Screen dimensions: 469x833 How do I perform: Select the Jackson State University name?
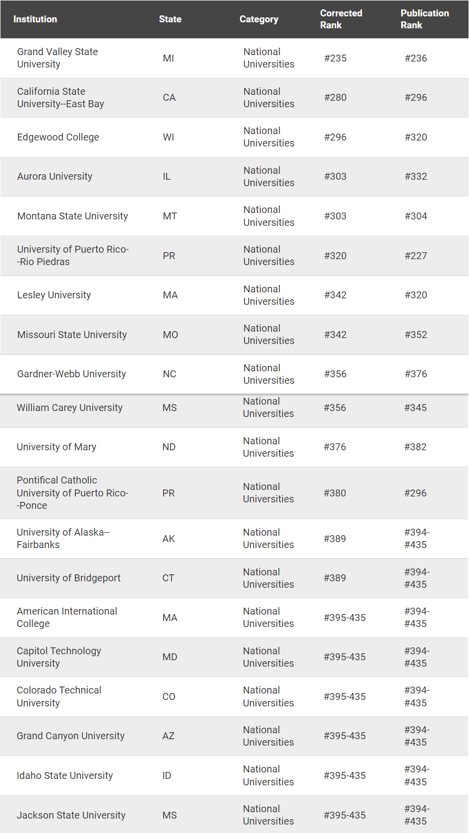(71, 815)
